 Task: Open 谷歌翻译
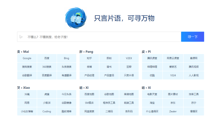tap(27, 75)
